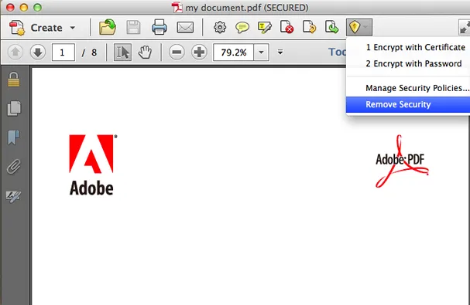Select Encrypt with Password menu item

click(409, 63)
